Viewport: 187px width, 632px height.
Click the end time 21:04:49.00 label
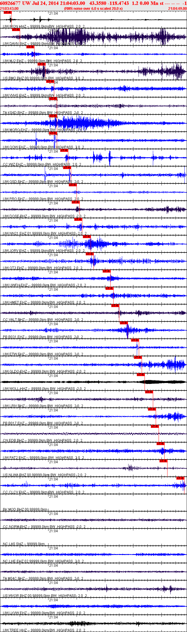pos(178,8)
